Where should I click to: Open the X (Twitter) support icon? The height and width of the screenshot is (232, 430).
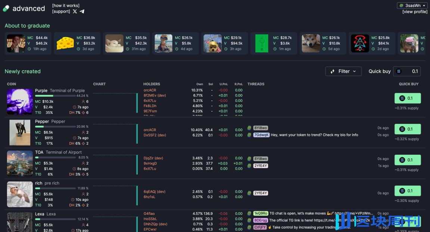tap(75, 12)
